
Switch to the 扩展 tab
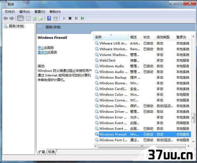click(x=41, y=152)
